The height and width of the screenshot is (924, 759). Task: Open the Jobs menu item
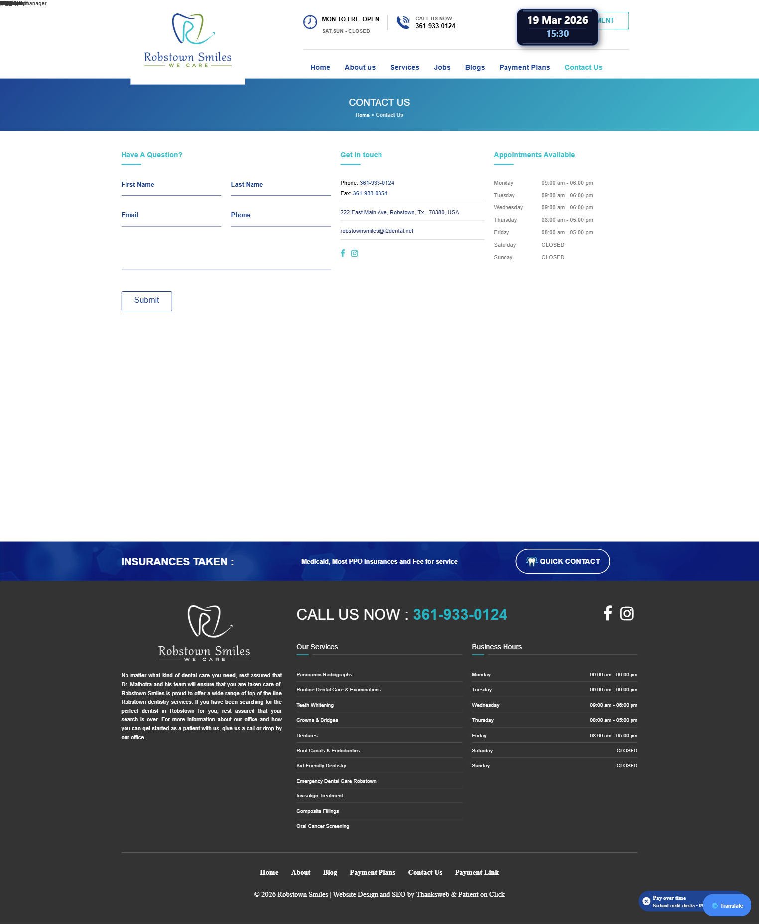pos(442,67)
